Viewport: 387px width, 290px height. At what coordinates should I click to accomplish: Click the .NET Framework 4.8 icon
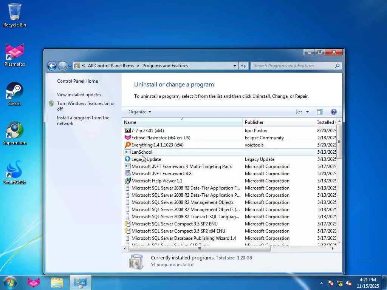pyautogui.click(x=127, y=173)
